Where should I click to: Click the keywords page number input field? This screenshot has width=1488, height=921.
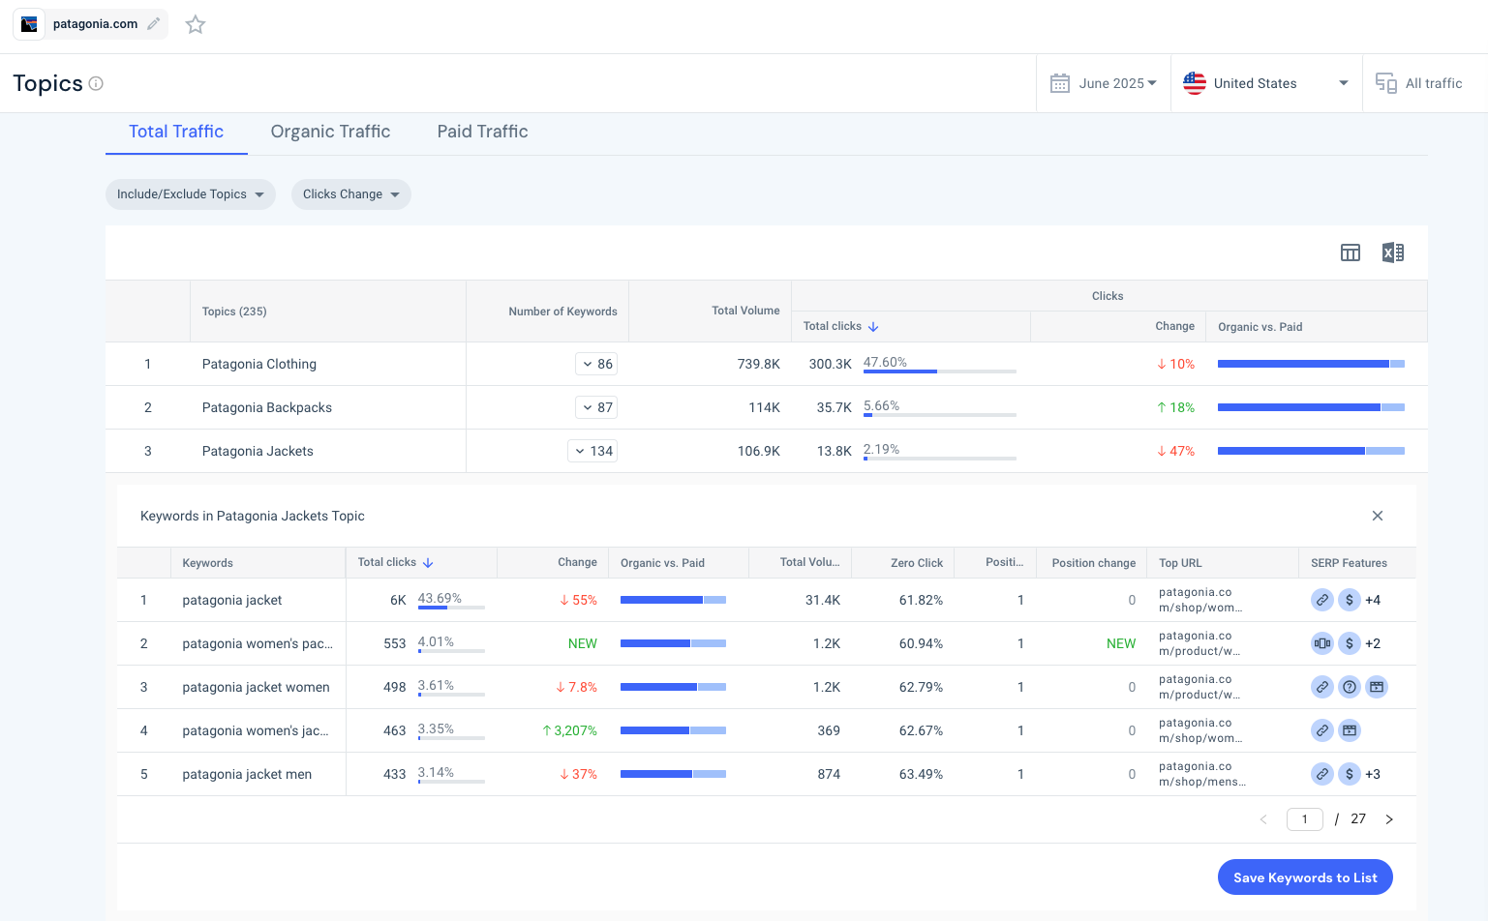1305,819
